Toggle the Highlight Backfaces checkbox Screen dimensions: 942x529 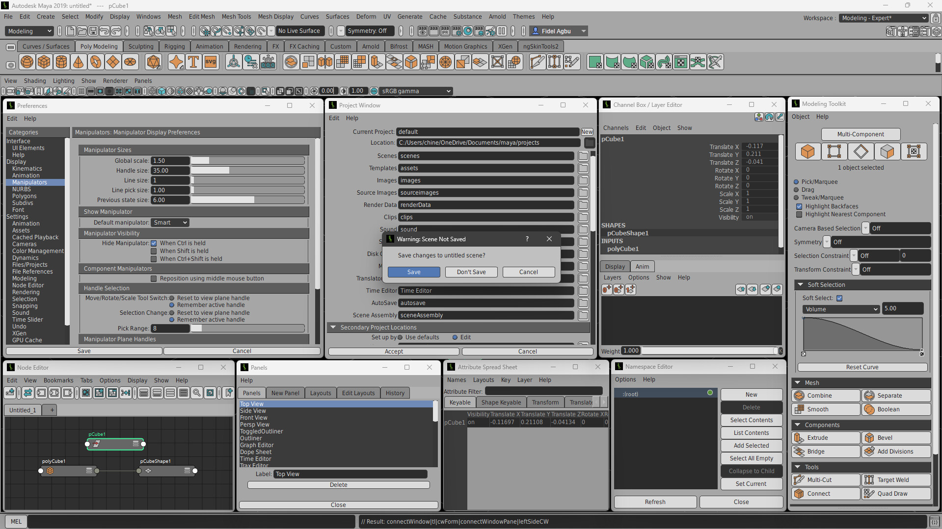800,206
